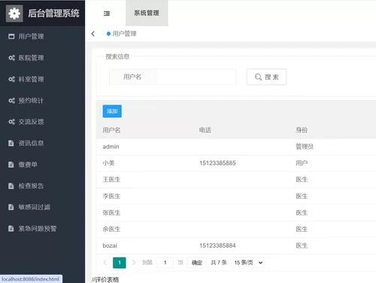Click the gear logo icon in header
This screenshot has height=283, width=376.
click(x=14, y=14)
